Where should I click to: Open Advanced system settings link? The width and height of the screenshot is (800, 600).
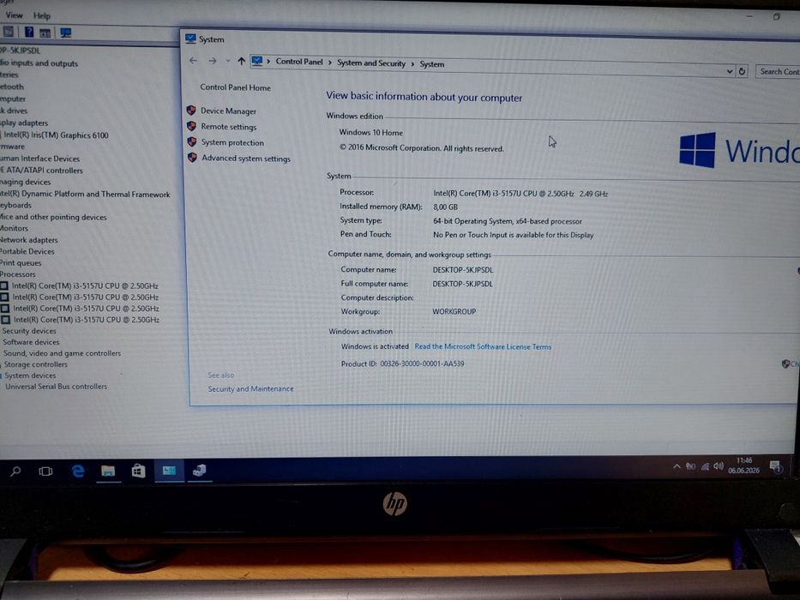click(246, 159)
